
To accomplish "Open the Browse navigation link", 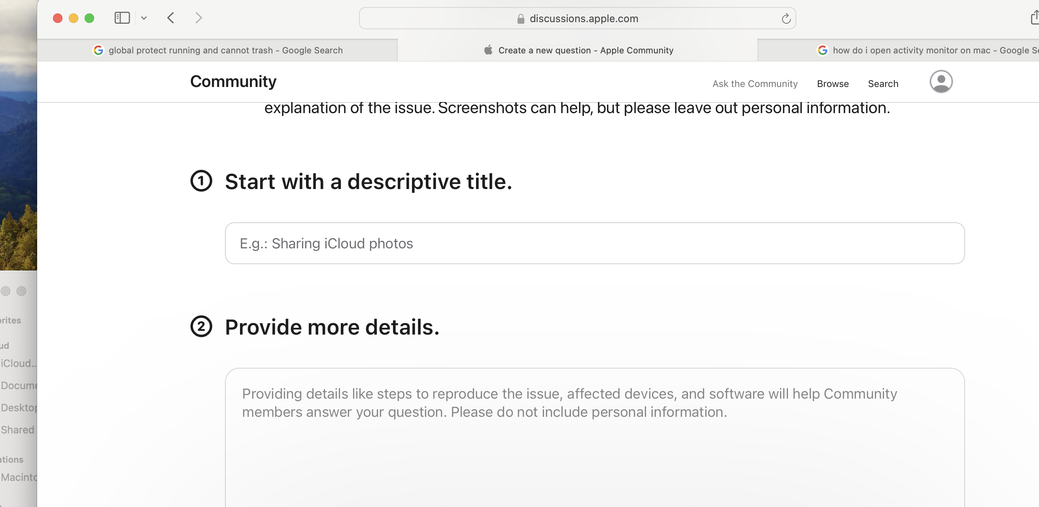I will click(833, 84).
